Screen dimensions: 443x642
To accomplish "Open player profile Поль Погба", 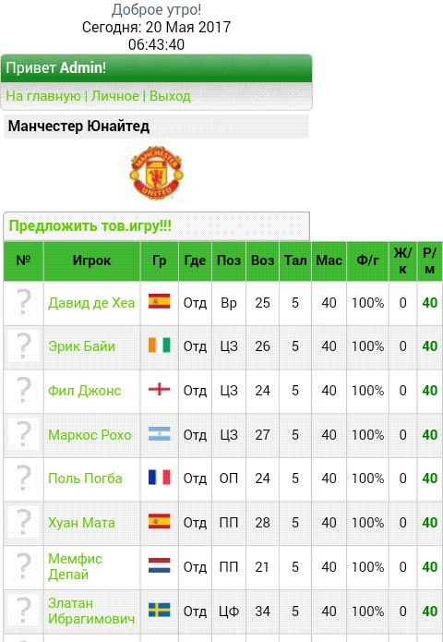I will pos(85,478).
